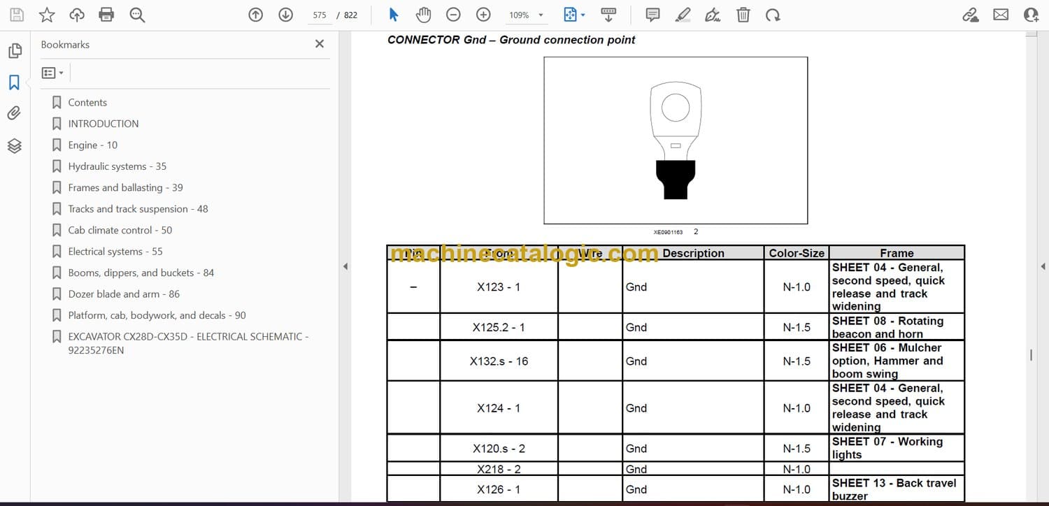Open the Engine - 10 bookmark
Image resolution: width=1049 pixels, height=506 pixels.
[93, 145]
